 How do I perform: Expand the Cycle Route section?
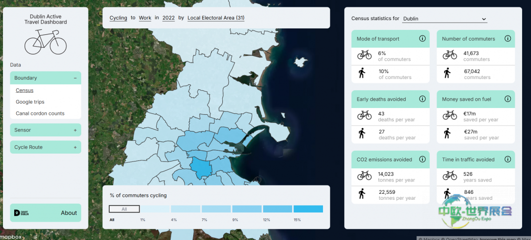45,147
